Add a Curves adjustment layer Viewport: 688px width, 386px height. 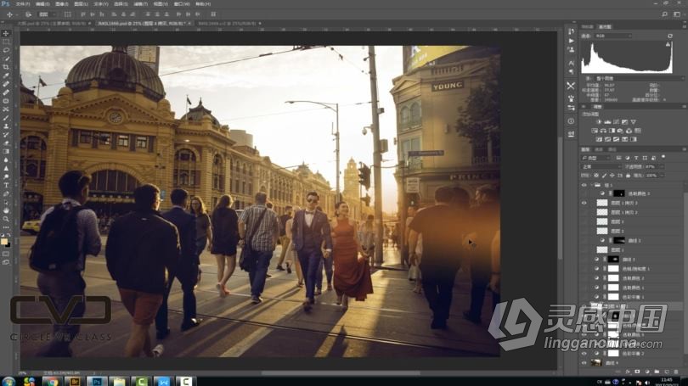[x=616, y=122]
